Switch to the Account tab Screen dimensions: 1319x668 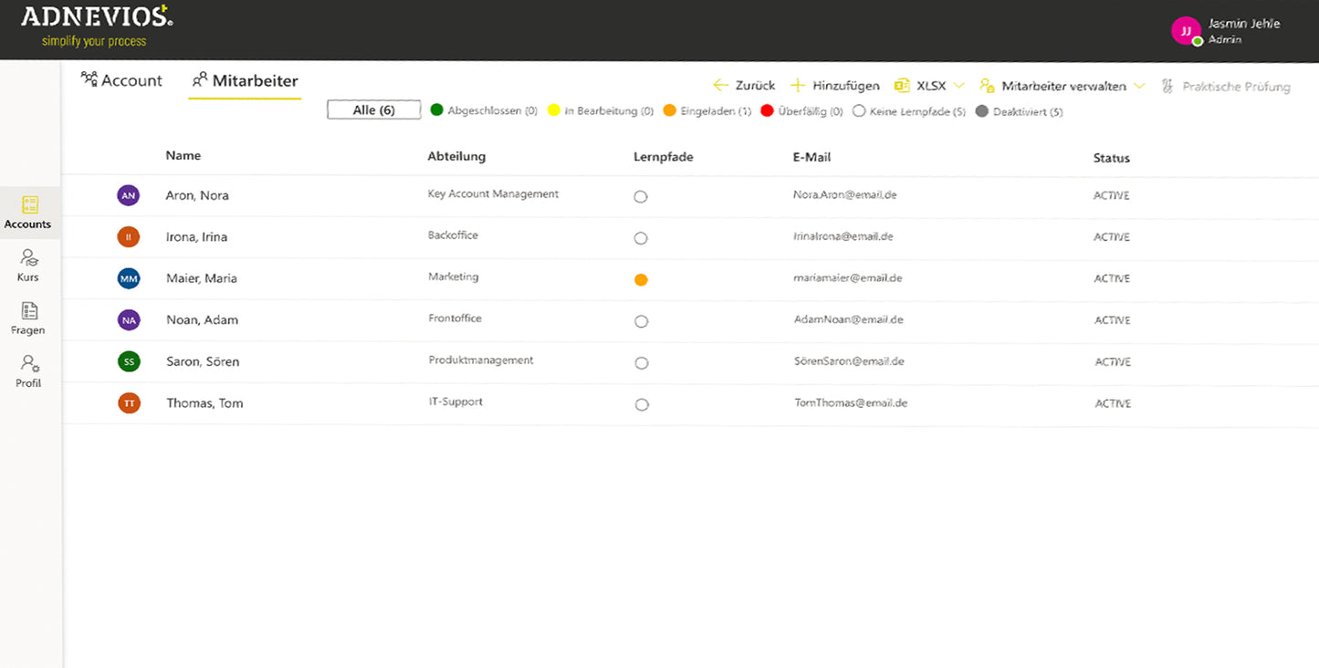[122, 80]
